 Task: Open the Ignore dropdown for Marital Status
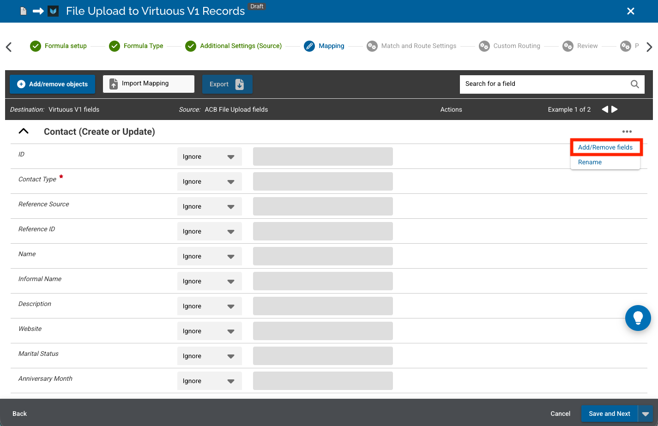coord(210,356)
